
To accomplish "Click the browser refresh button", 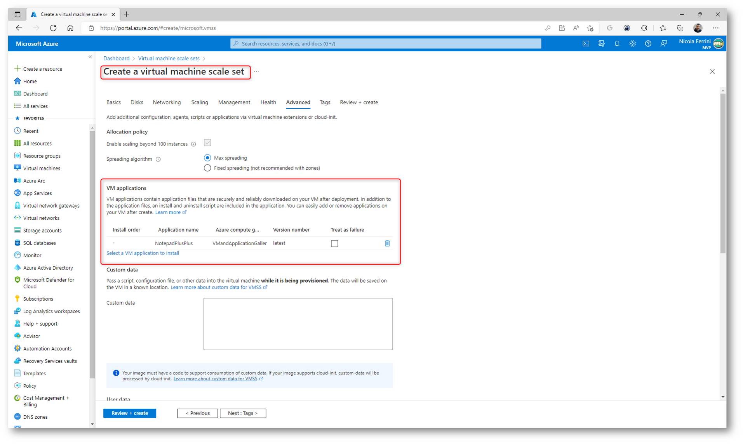I will [53, 28].
